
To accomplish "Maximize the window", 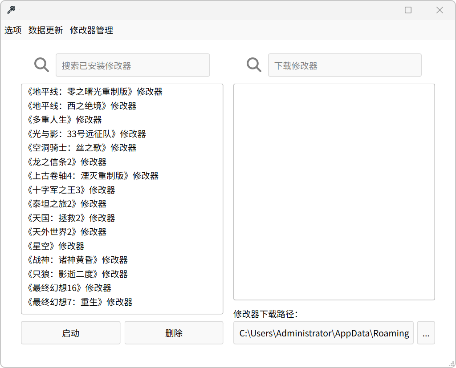I will coord(408,10).
